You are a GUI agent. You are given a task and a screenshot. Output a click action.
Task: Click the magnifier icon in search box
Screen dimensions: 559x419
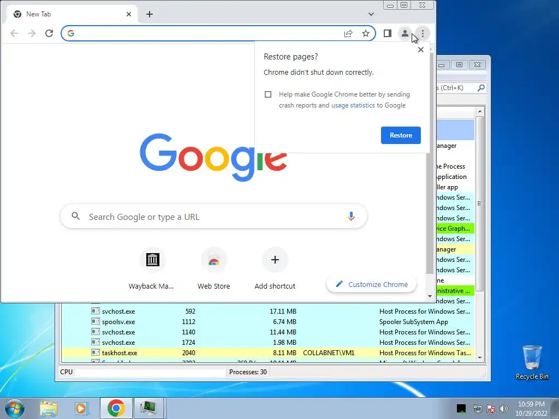[x=75, y=216]
